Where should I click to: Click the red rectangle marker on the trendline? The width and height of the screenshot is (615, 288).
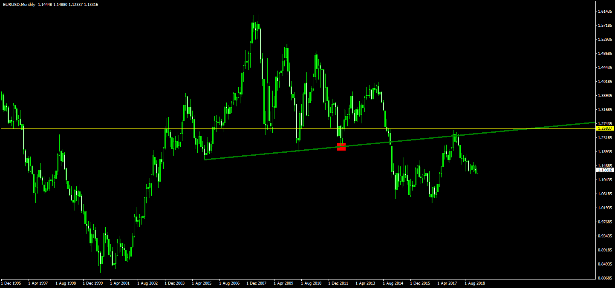[341, 146]
